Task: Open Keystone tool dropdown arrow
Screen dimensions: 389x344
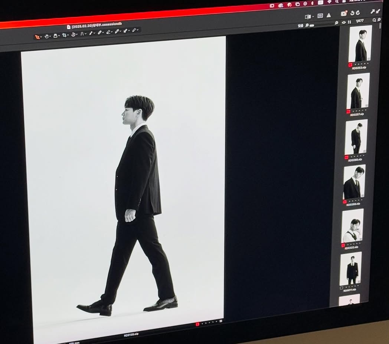Action: tap(86, 33)
